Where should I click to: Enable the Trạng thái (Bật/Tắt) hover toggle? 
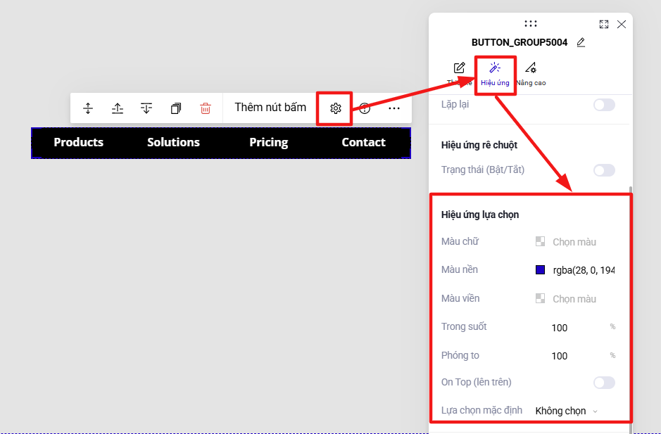click(604, 170)
